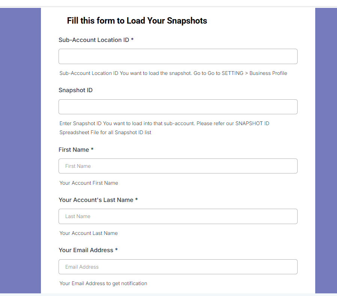This screenshot has width=337, height=296.
Task: Click the Sub-Account Location ID input field
Action: point(178,57)
